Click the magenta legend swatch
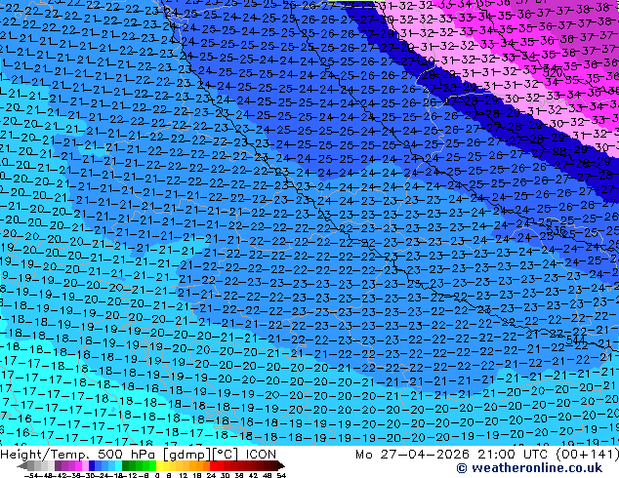619x478 pixels. [x=78, y=465]
